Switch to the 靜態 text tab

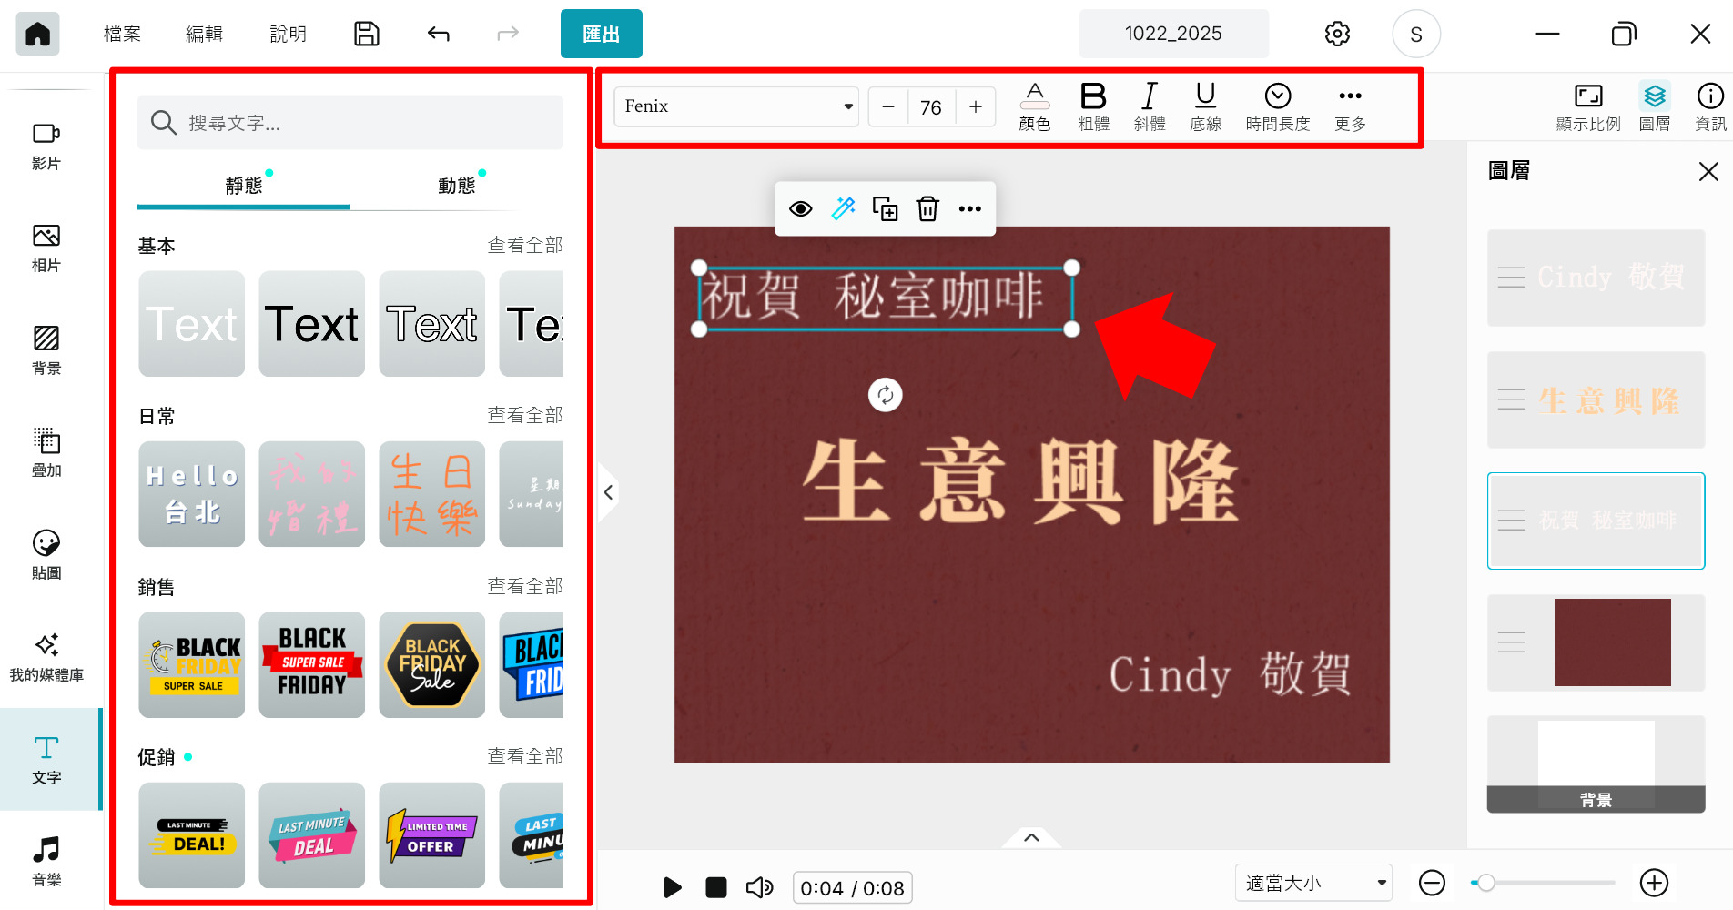pyautogui.click(x=242, y=184)
